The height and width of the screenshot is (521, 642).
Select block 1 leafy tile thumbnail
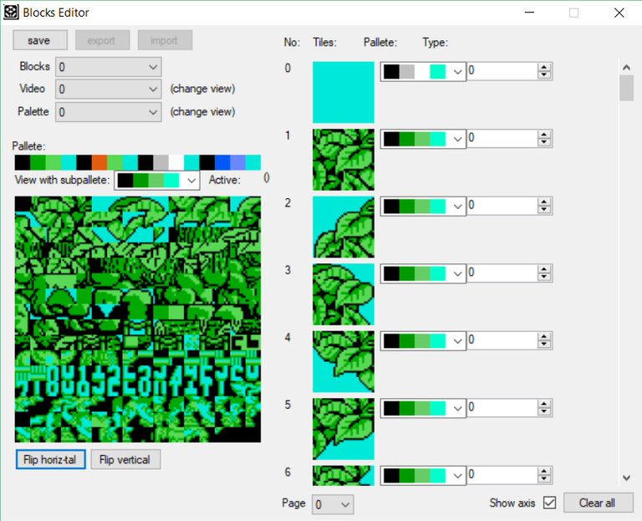click(x=344, y=160)
